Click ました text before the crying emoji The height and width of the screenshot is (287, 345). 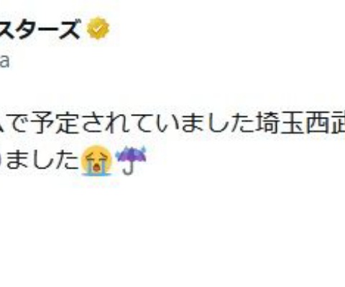pos(42,160)
